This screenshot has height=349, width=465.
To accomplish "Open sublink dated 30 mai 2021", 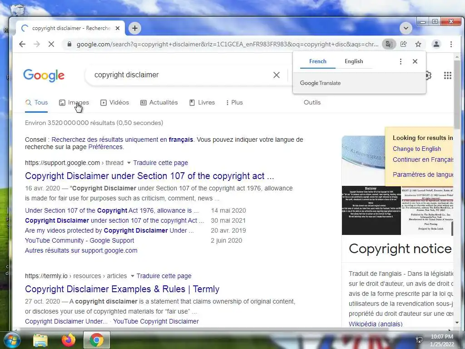I will pyautogui.click(x=114, y=220).
